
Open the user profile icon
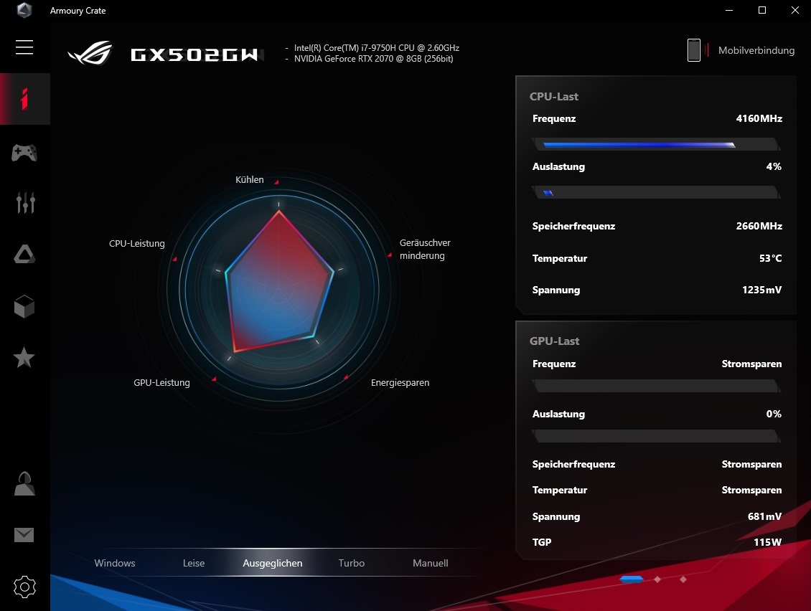[24, 484]
